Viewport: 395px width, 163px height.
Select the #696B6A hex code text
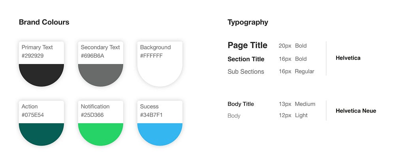click(x=92, y=56)
